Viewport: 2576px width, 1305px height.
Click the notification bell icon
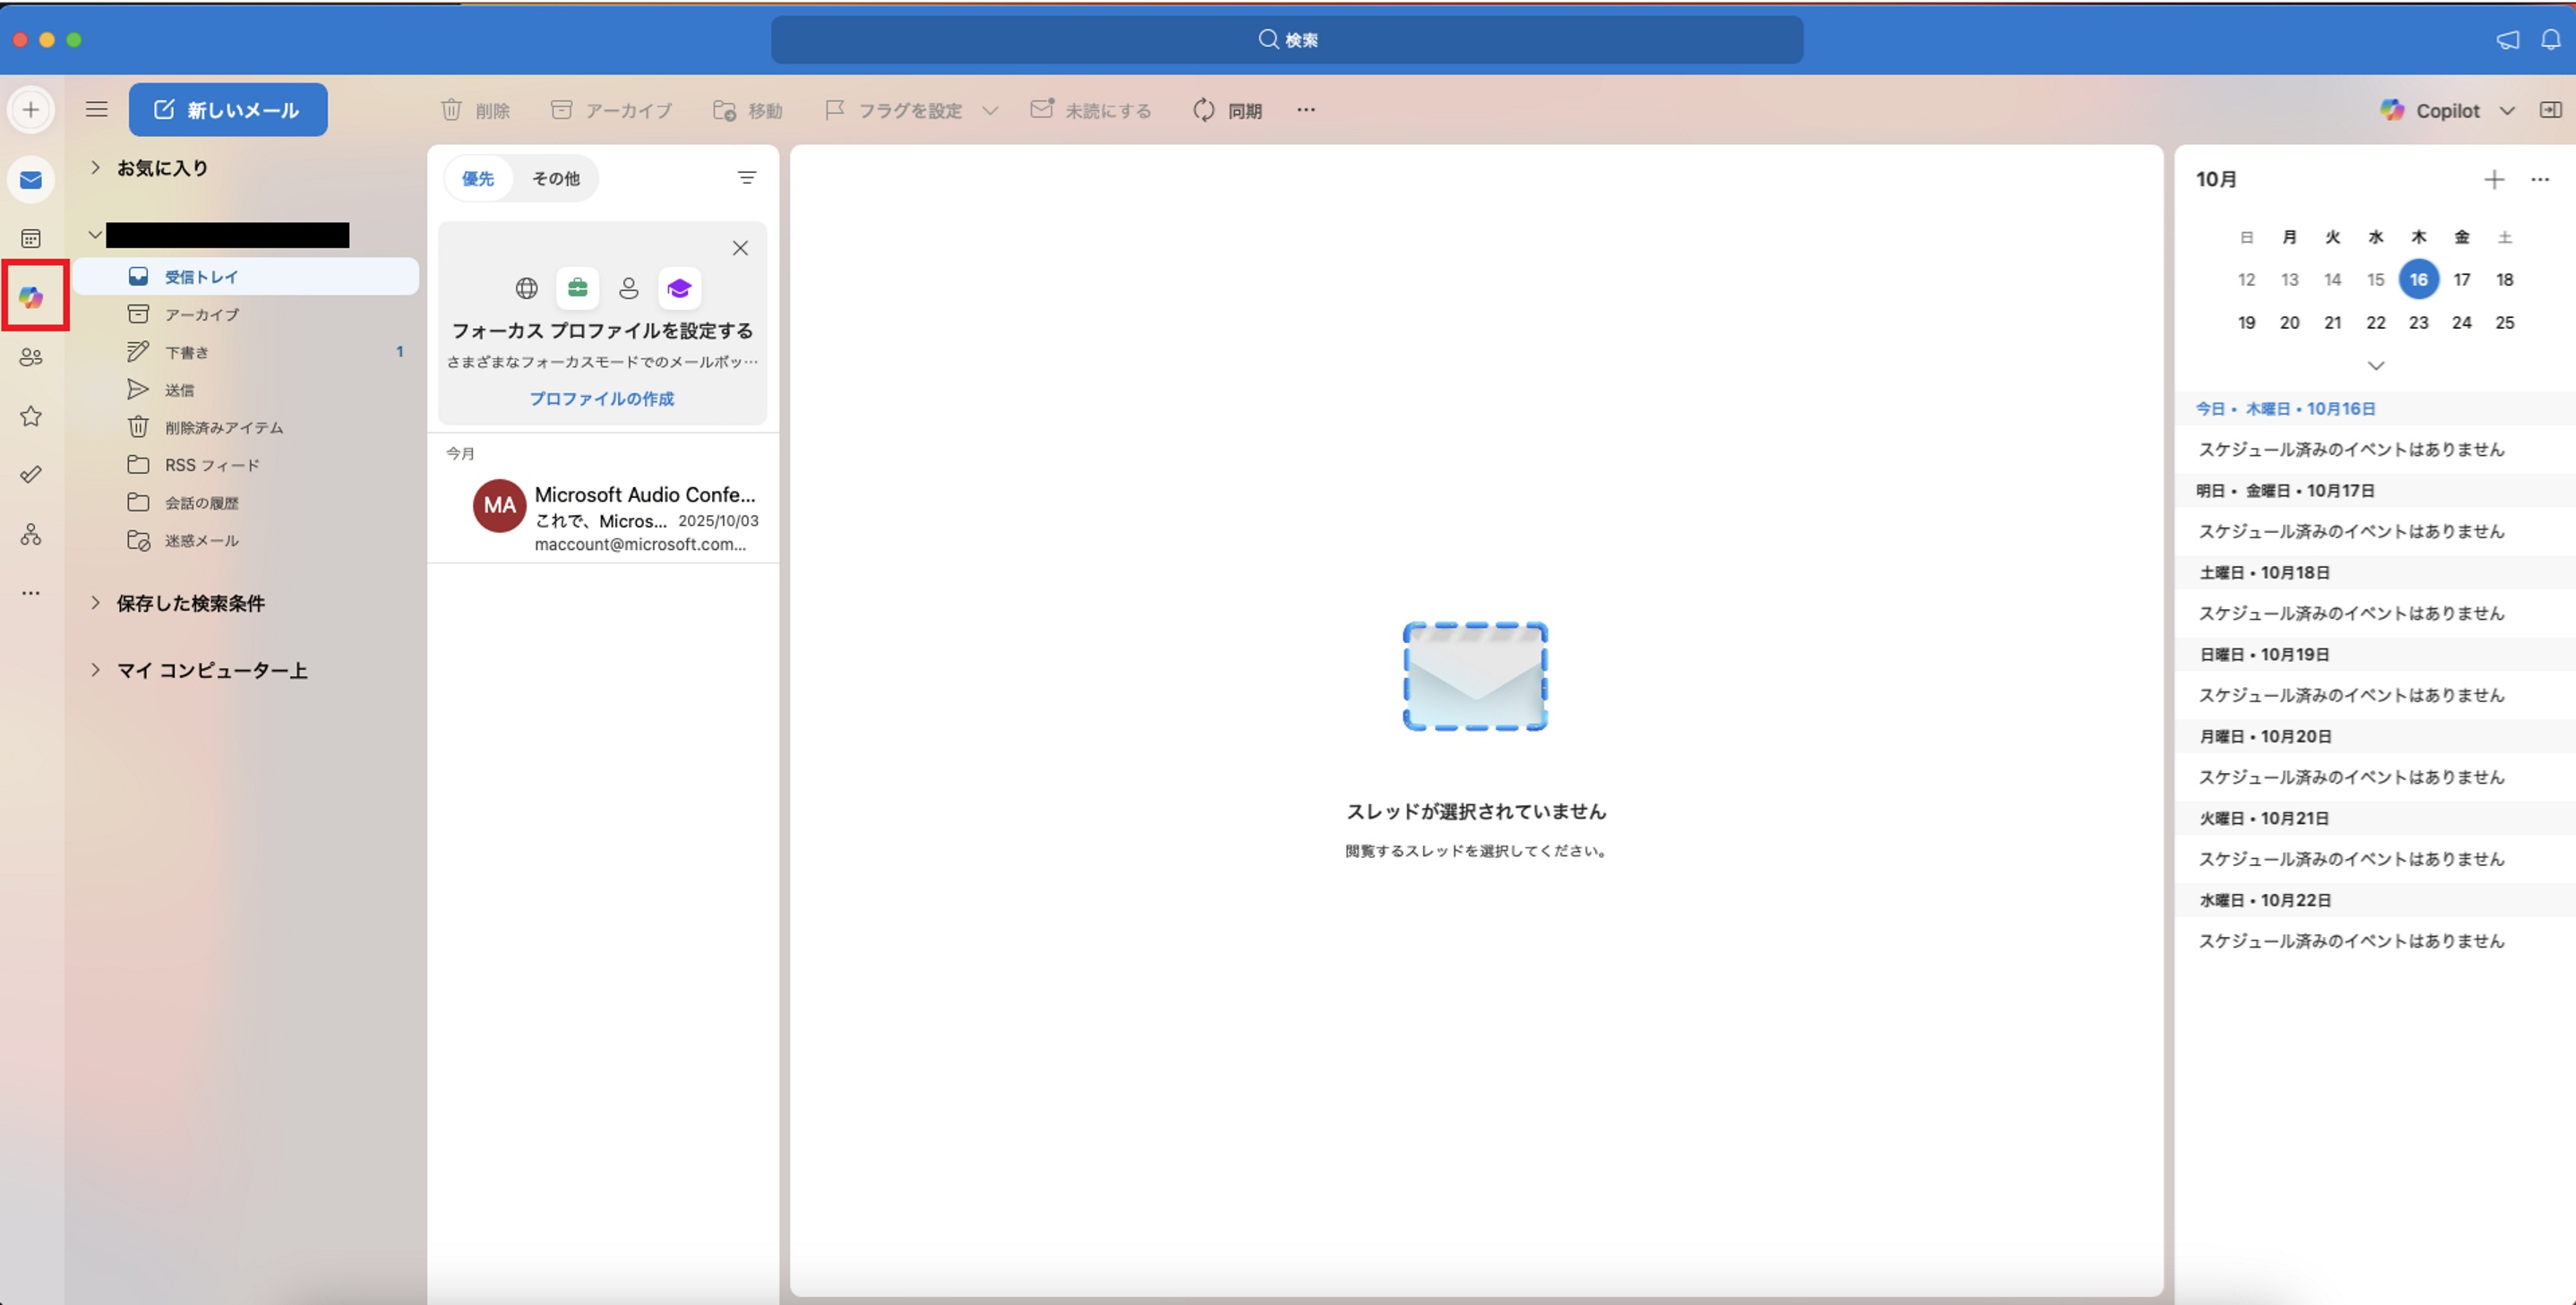[2550, 40]
